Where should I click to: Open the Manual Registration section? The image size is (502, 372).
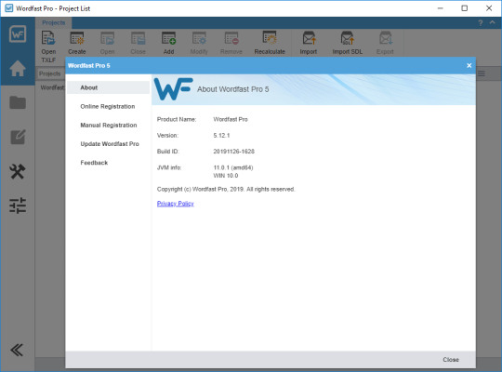click(x=108, y=125)
